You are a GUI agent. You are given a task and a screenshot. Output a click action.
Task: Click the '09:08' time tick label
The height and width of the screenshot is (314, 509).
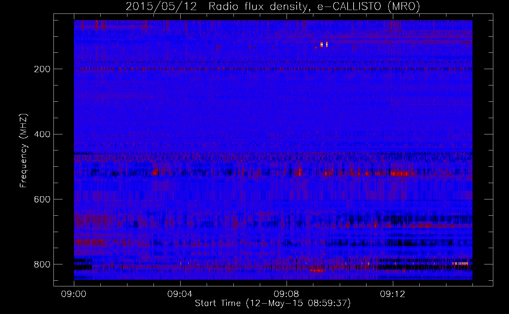[287, 294]
